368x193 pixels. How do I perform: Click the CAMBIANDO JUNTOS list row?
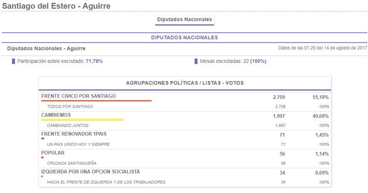click(x=68, y=125)
